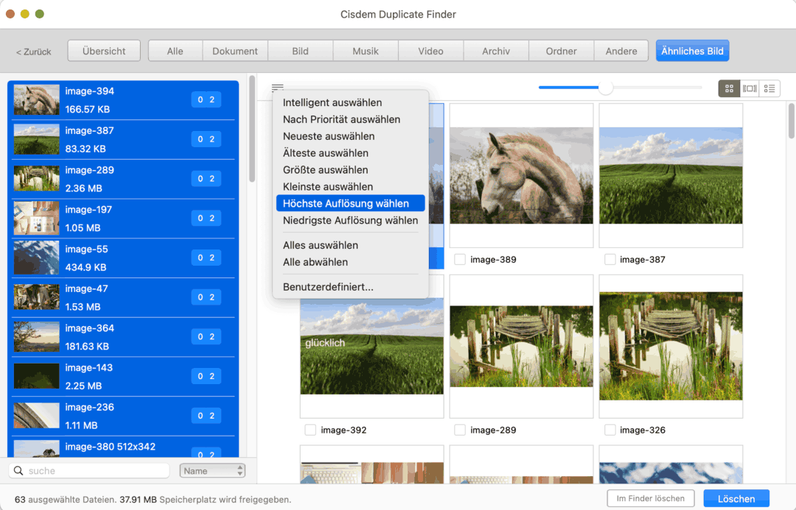Viewport: 796px width, 510px height.
Task: Switch to the Bild tab
Action: 300,51
